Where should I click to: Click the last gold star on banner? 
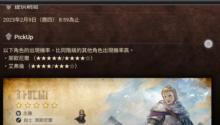pos(55,105)
